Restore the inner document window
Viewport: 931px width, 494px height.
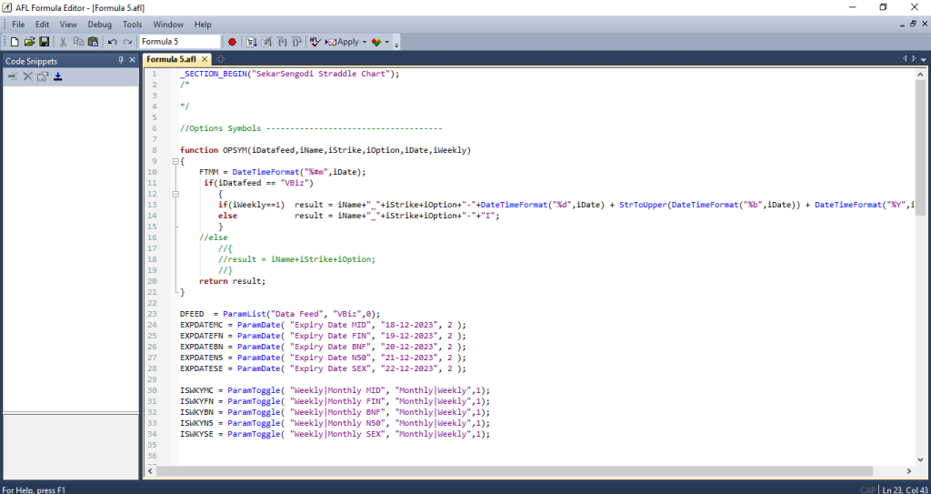(913, 25)
